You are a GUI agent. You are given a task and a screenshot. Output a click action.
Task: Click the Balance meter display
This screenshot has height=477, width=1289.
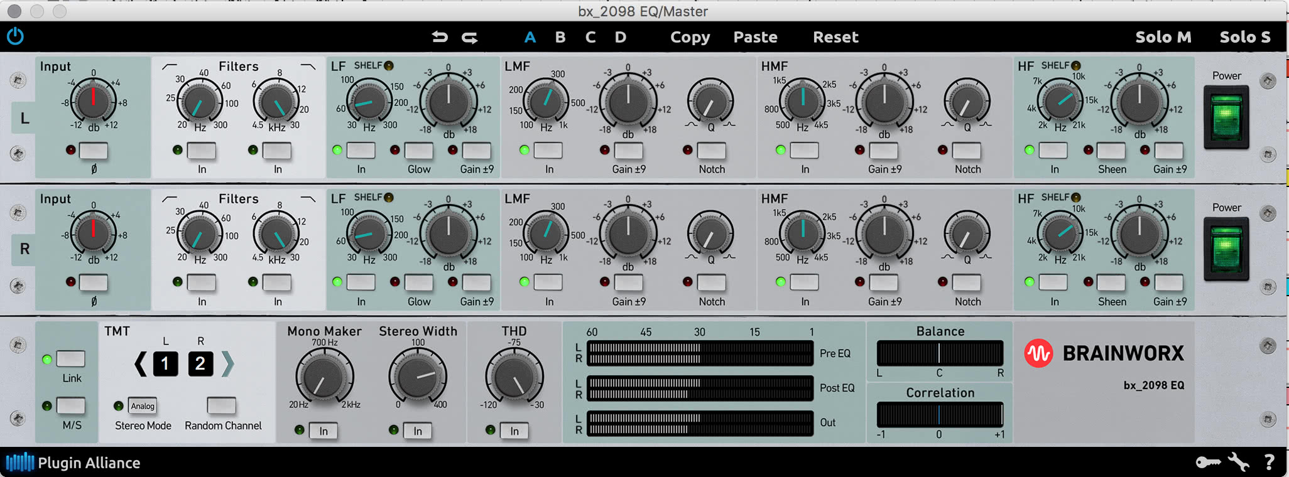coord(940,353)
